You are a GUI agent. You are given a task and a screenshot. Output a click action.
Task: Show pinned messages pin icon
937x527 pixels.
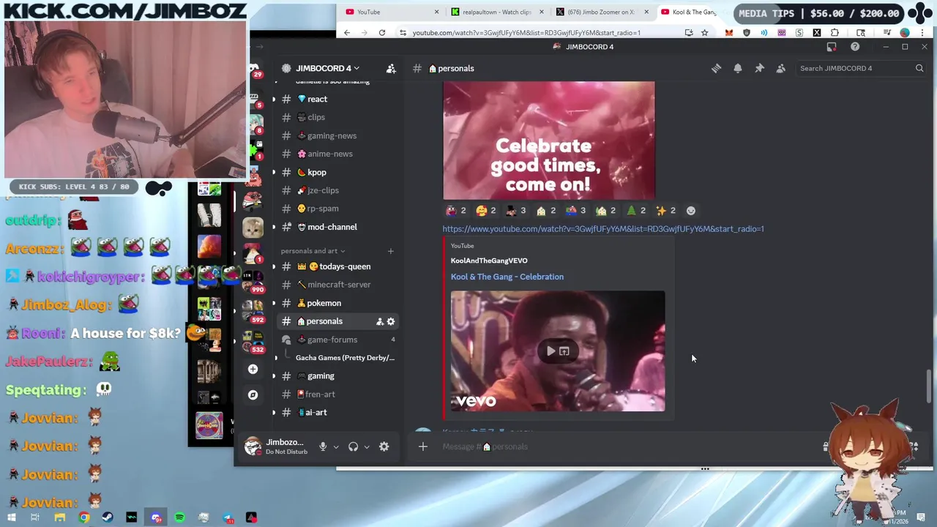759,68
